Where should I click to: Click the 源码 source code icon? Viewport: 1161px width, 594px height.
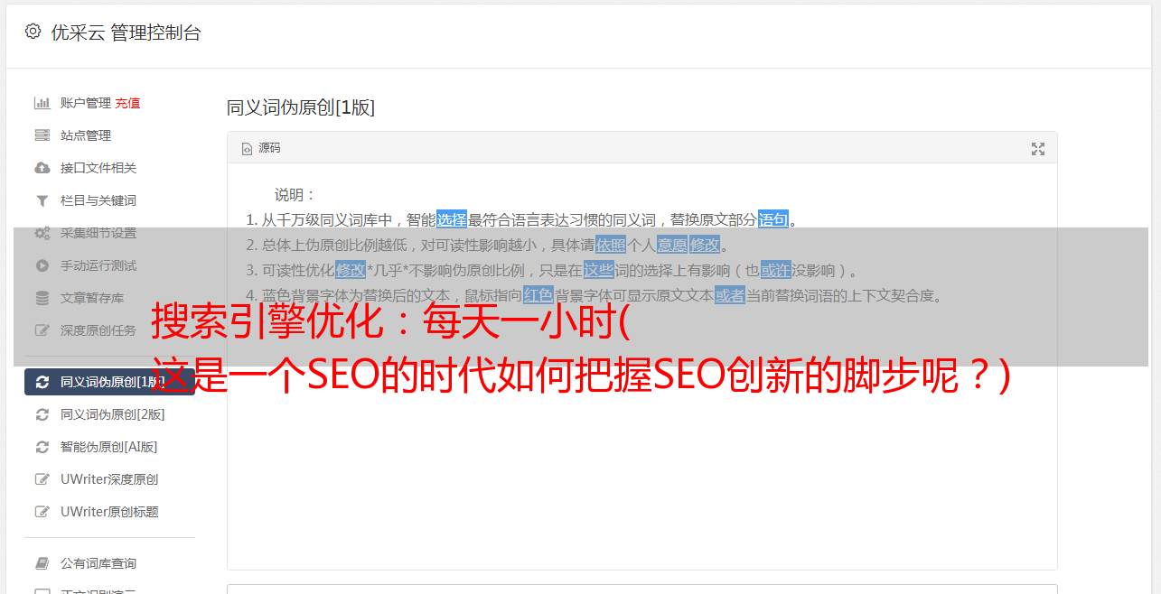pos(247,148)
